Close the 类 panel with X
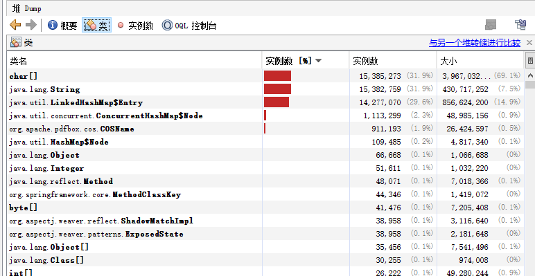This screenshot has height=276, width=535. point(529,43)
